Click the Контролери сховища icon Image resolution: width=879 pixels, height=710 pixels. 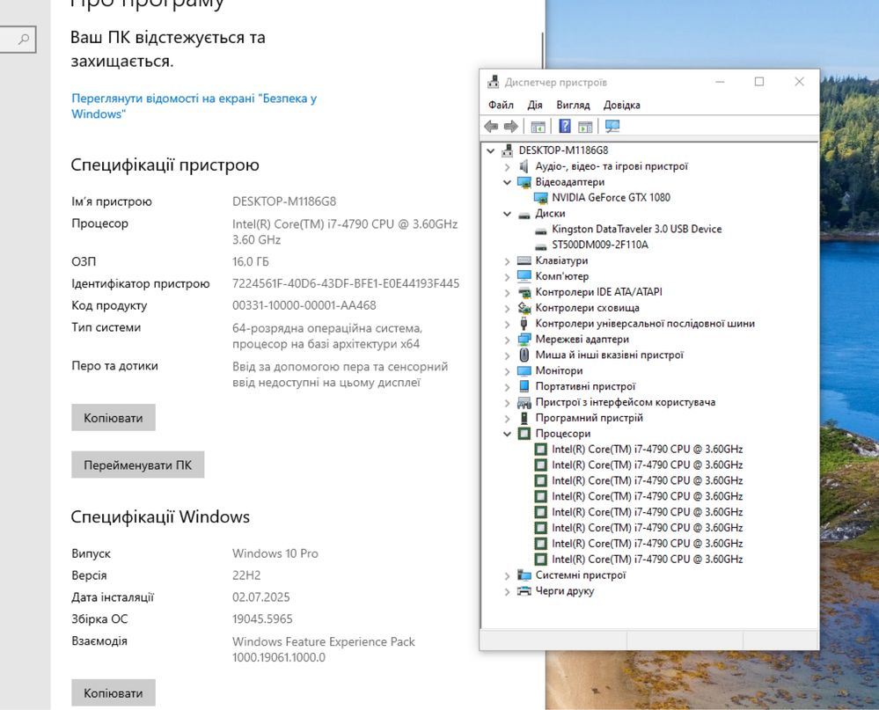[x=524, y=308]
